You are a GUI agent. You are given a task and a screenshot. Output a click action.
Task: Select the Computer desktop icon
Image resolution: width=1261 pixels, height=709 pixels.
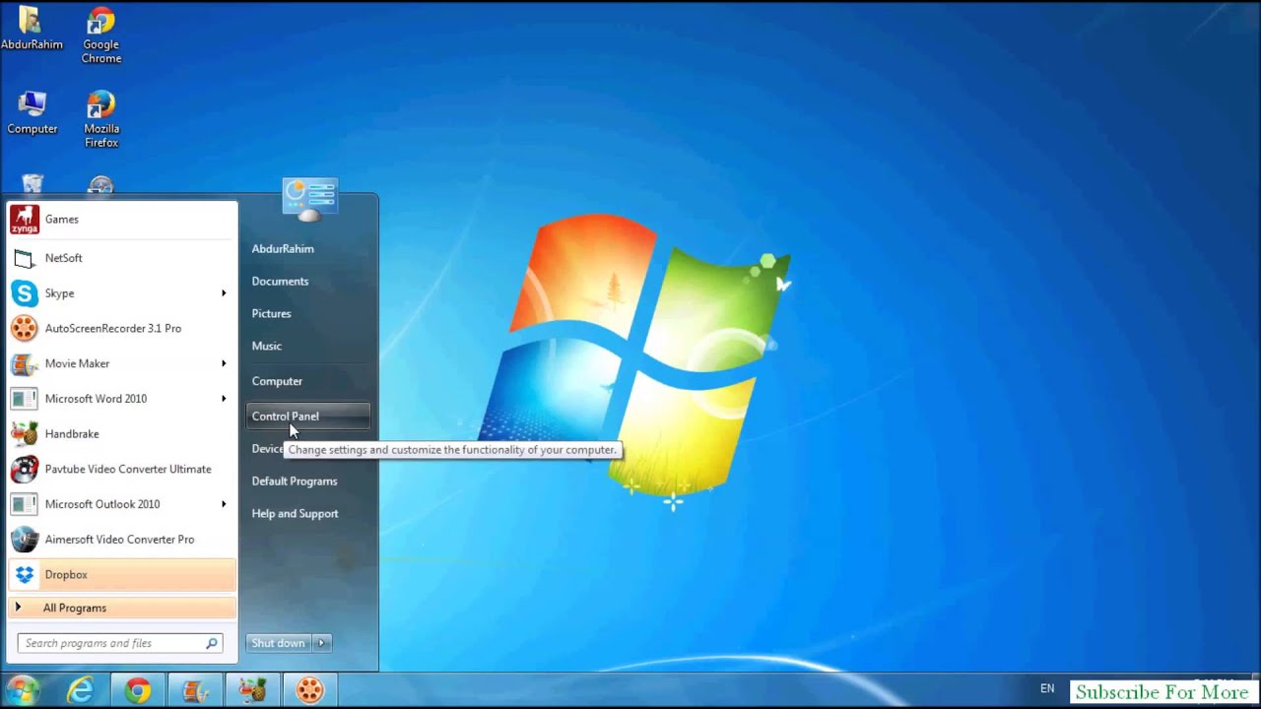(x=32, y=112)
